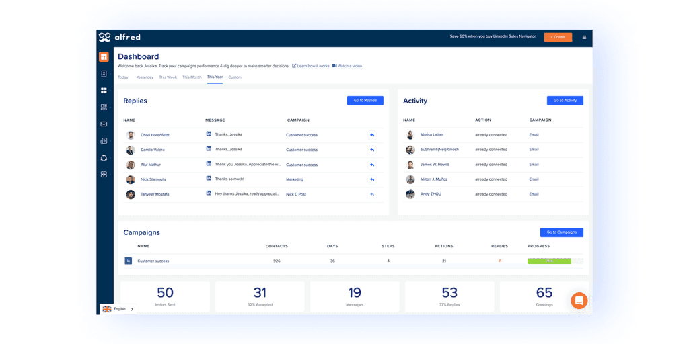Open the orange chat support bubble
The height and width of the screenshot is (344, 689).
(579, 300)
